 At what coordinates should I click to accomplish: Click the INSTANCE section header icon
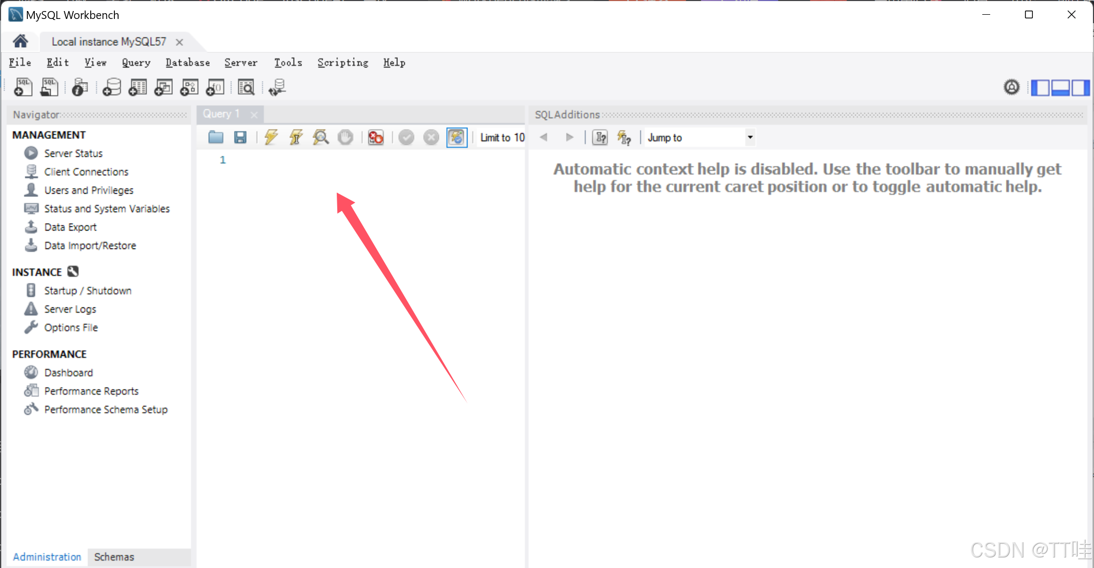point(73,272)
